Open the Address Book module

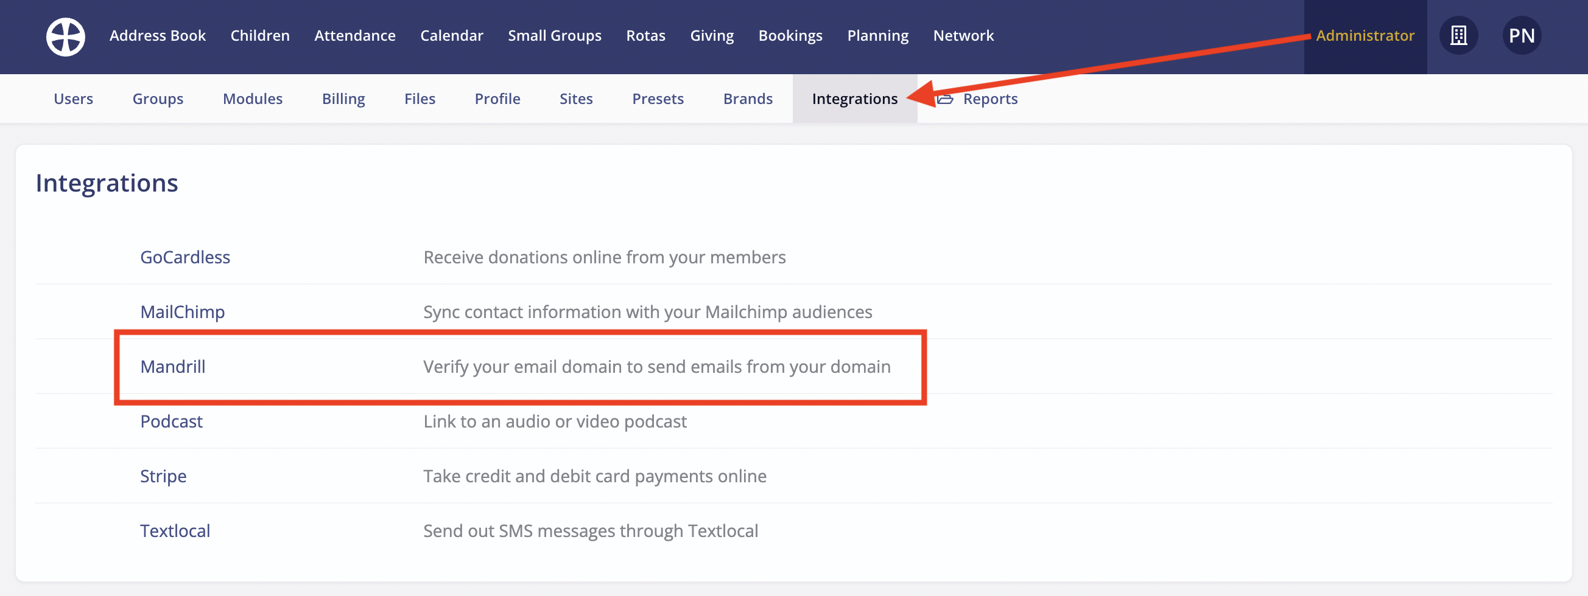point(158,36)
